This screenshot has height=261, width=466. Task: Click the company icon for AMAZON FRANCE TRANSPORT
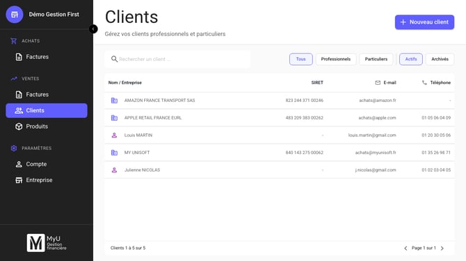(x=114, y=100)
